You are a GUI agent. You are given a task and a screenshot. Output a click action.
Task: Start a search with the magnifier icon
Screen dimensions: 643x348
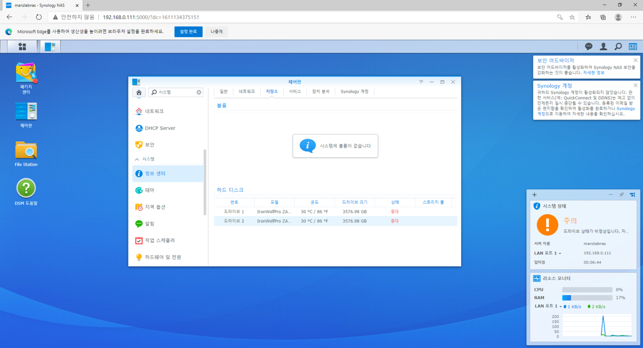pos(618,46)
